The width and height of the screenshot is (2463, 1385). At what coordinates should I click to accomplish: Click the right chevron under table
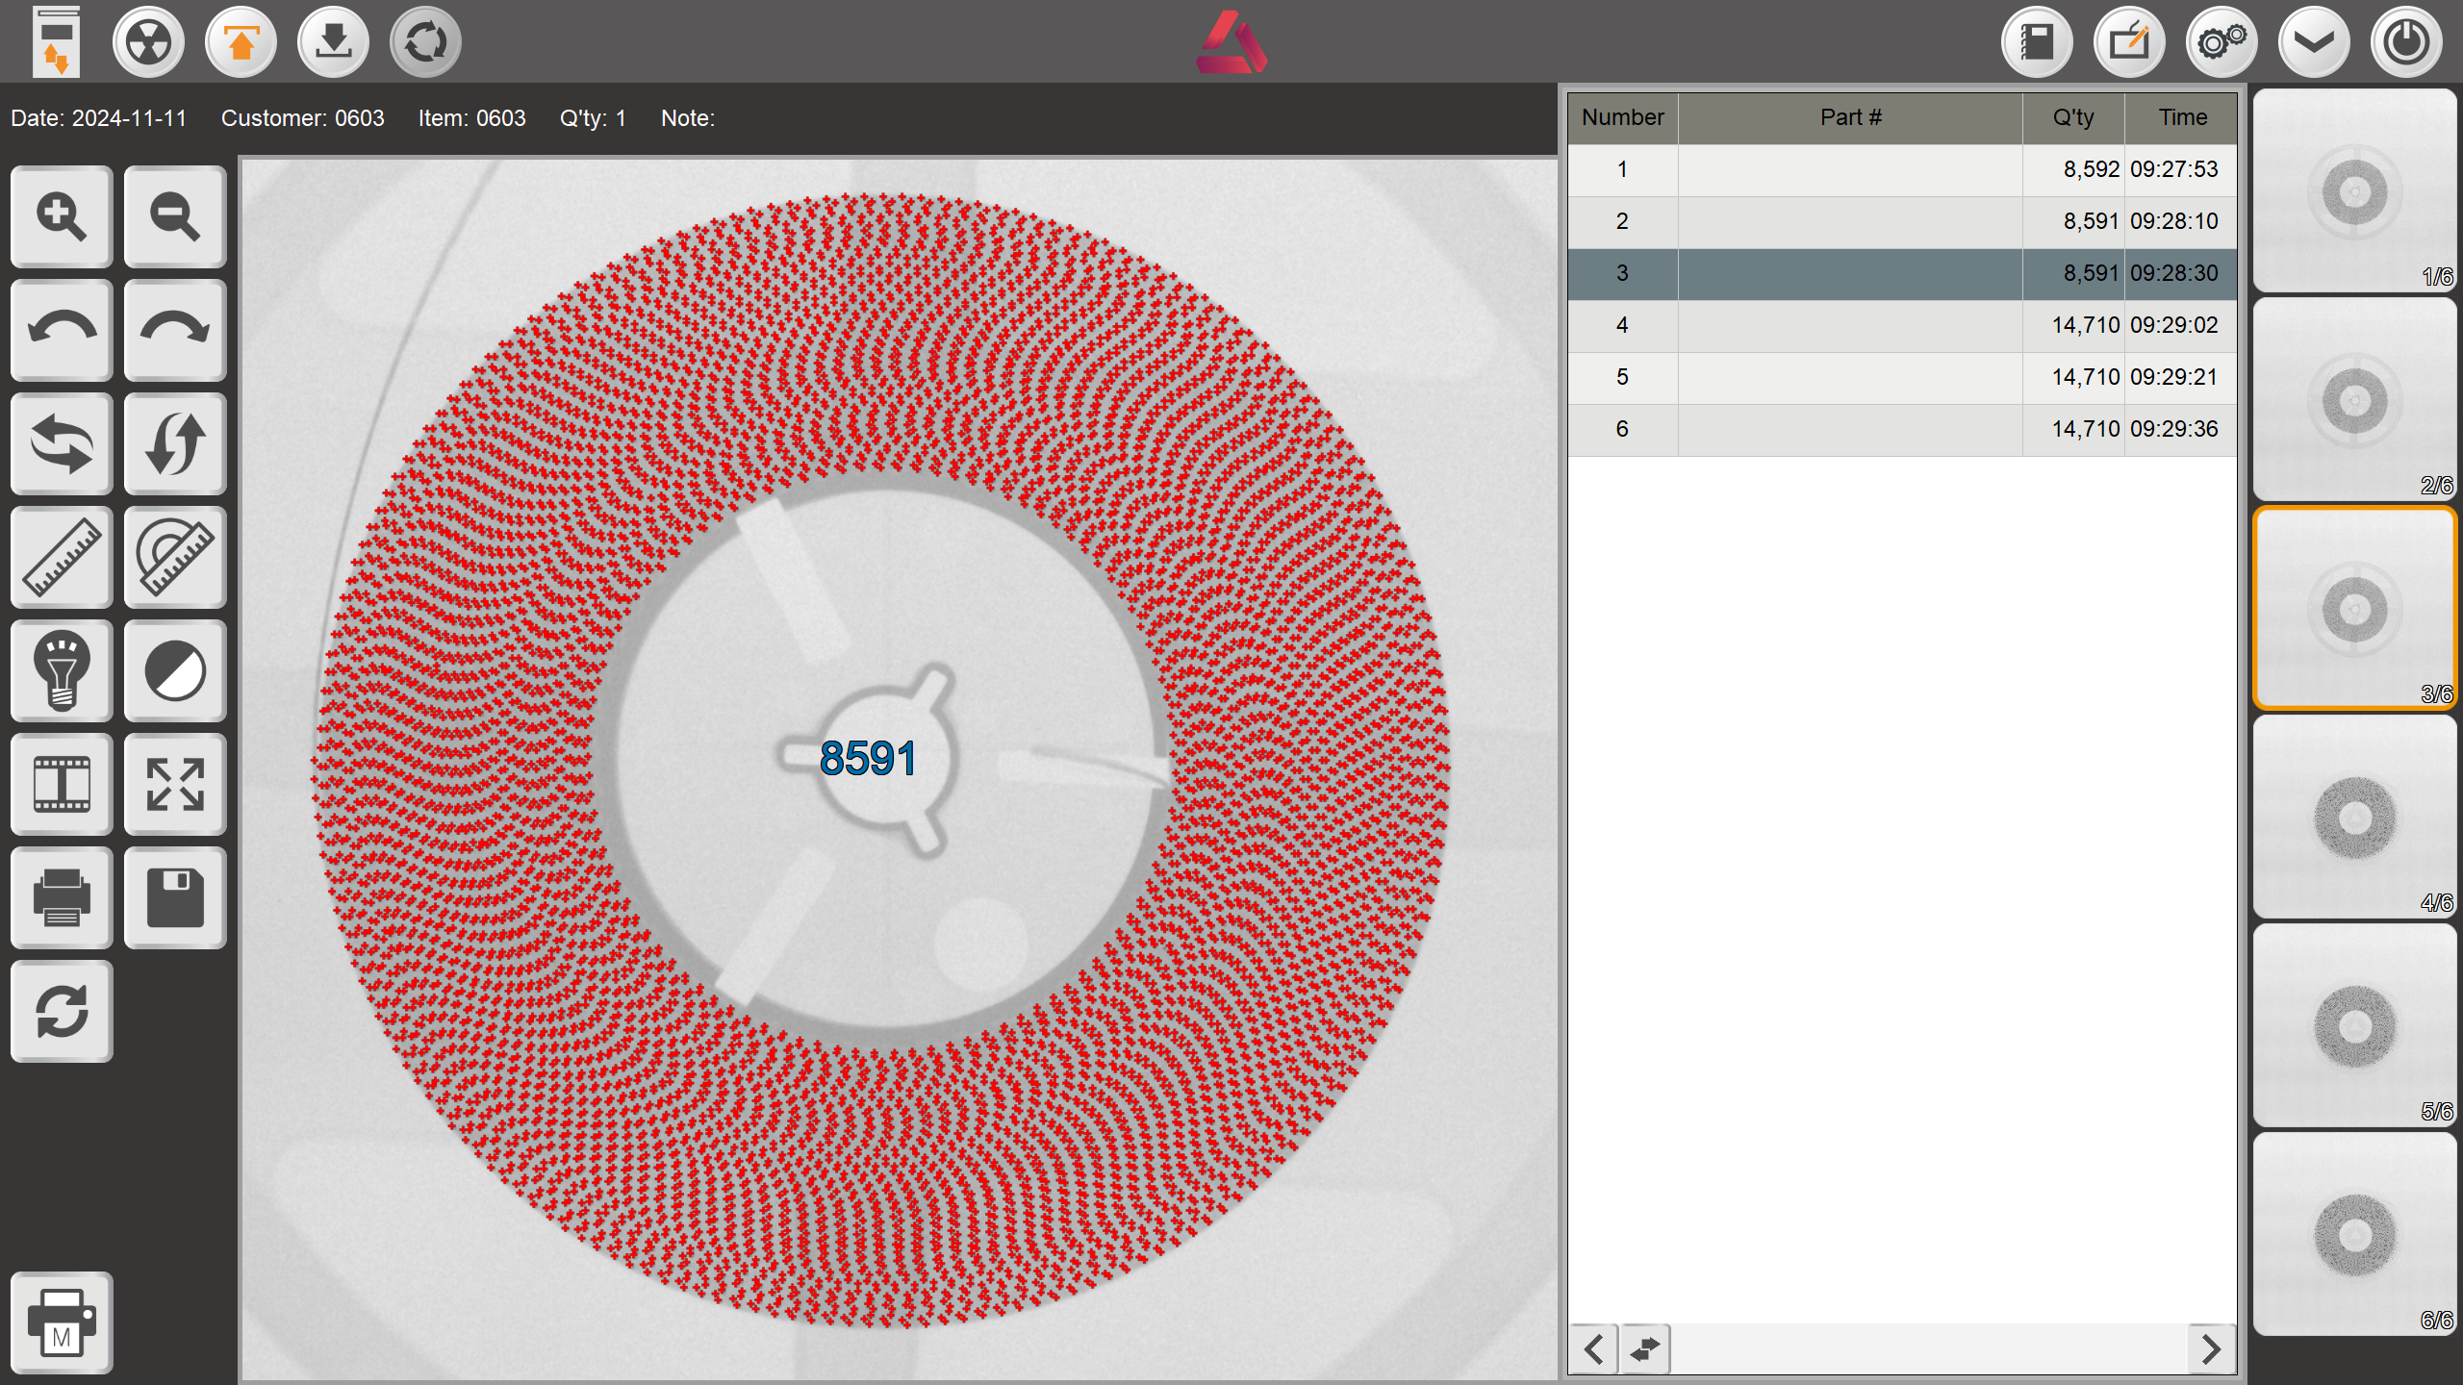coord(2210,1349)
